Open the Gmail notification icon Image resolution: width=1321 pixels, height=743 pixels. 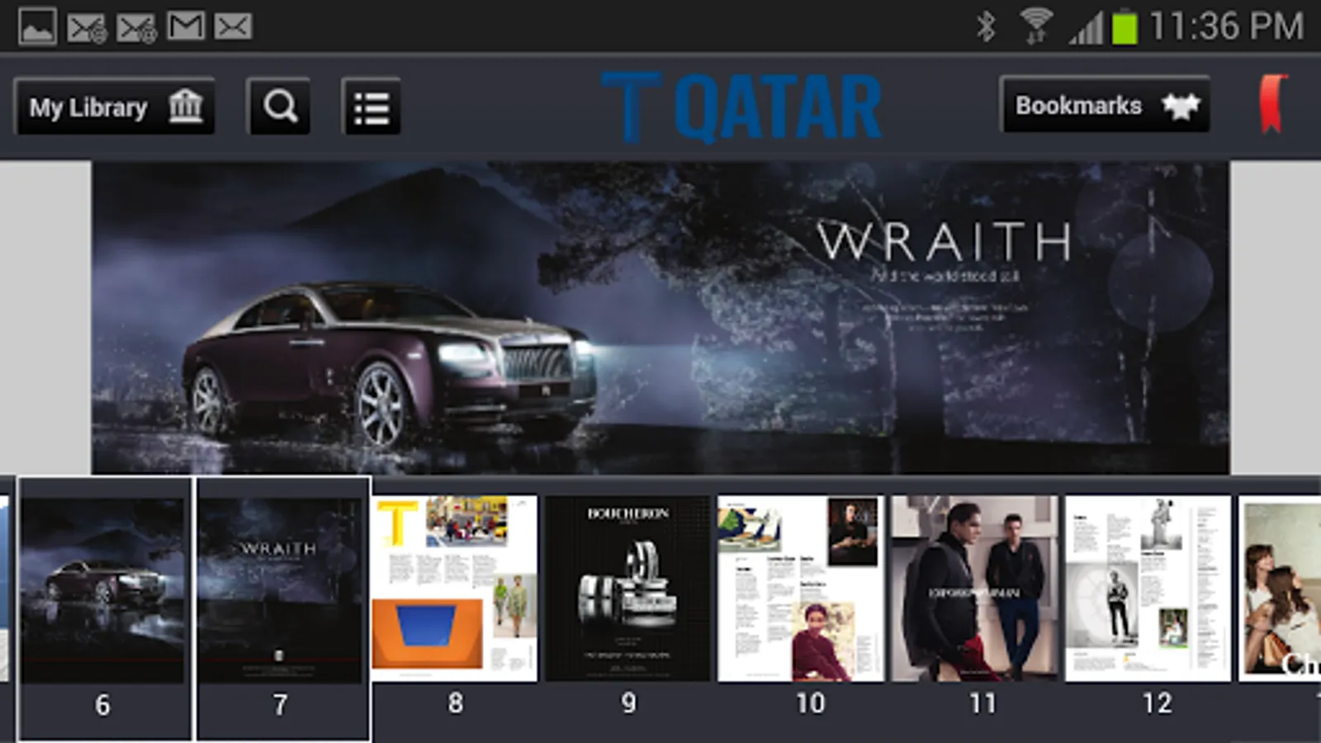[185, 26]
